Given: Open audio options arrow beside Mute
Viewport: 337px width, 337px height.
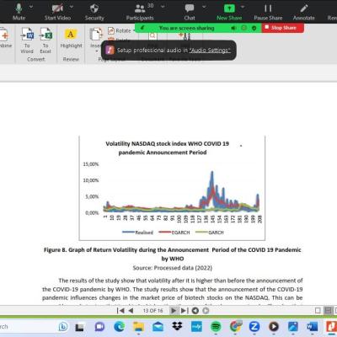Looking at the screenshot, I should tap(31, 7).
